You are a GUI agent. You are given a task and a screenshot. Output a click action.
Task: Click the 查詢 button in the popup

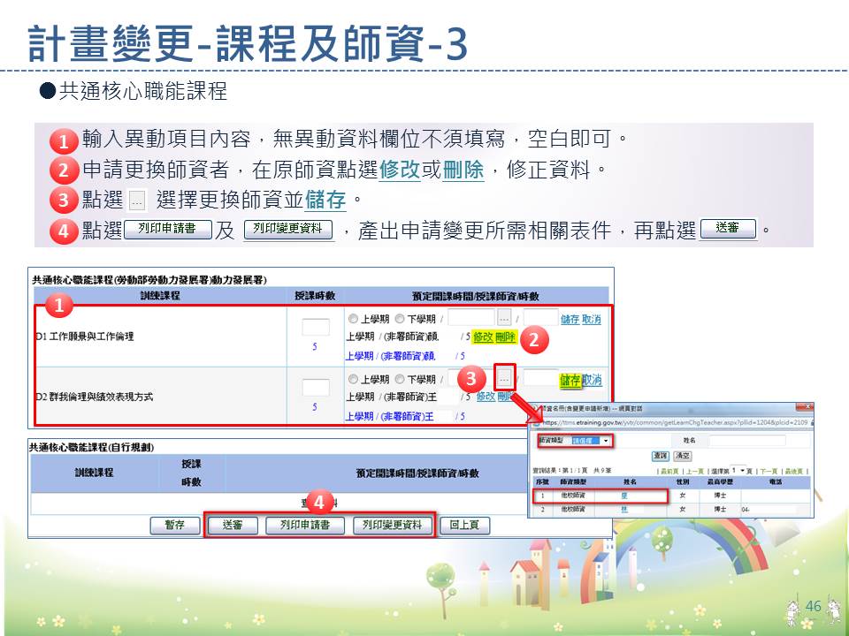point(660,455)
